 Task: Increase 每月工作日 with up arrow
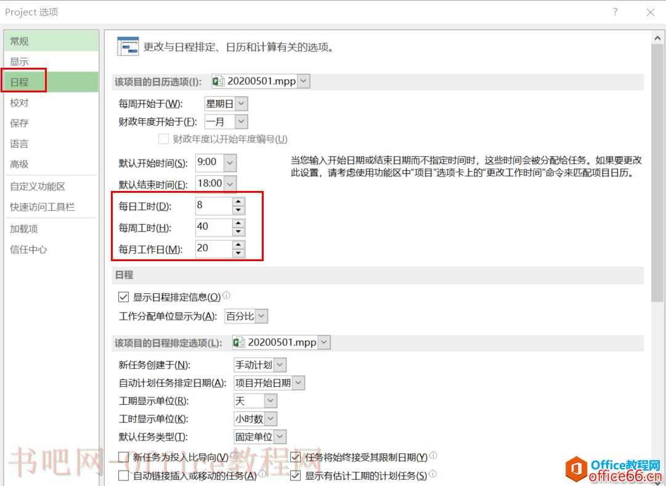pyautogui.click(x=238, y=245)
